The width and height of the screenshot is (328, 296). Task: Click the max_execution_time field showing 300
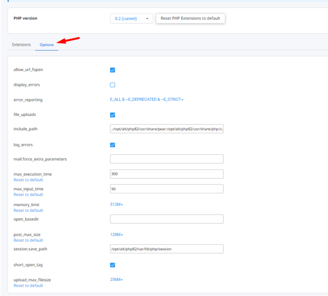tap(167, 174)
